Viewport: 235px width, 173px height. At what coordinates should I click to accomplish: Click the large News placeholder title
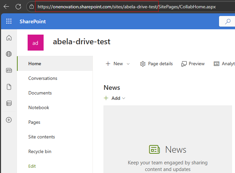(176, 149)
